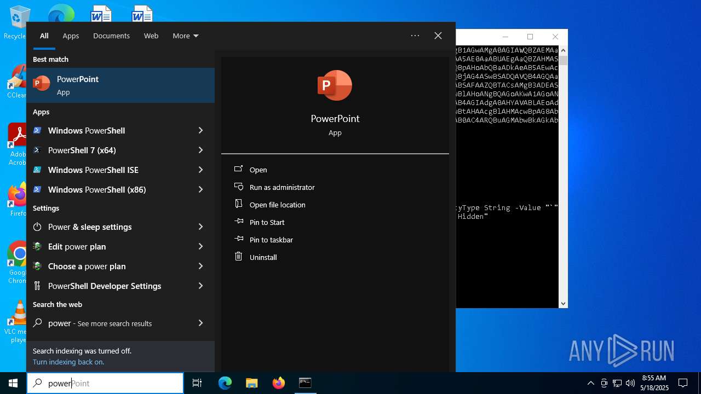
Task: Click the Windows PowerShell ISE icon
Action: [37, 170]
